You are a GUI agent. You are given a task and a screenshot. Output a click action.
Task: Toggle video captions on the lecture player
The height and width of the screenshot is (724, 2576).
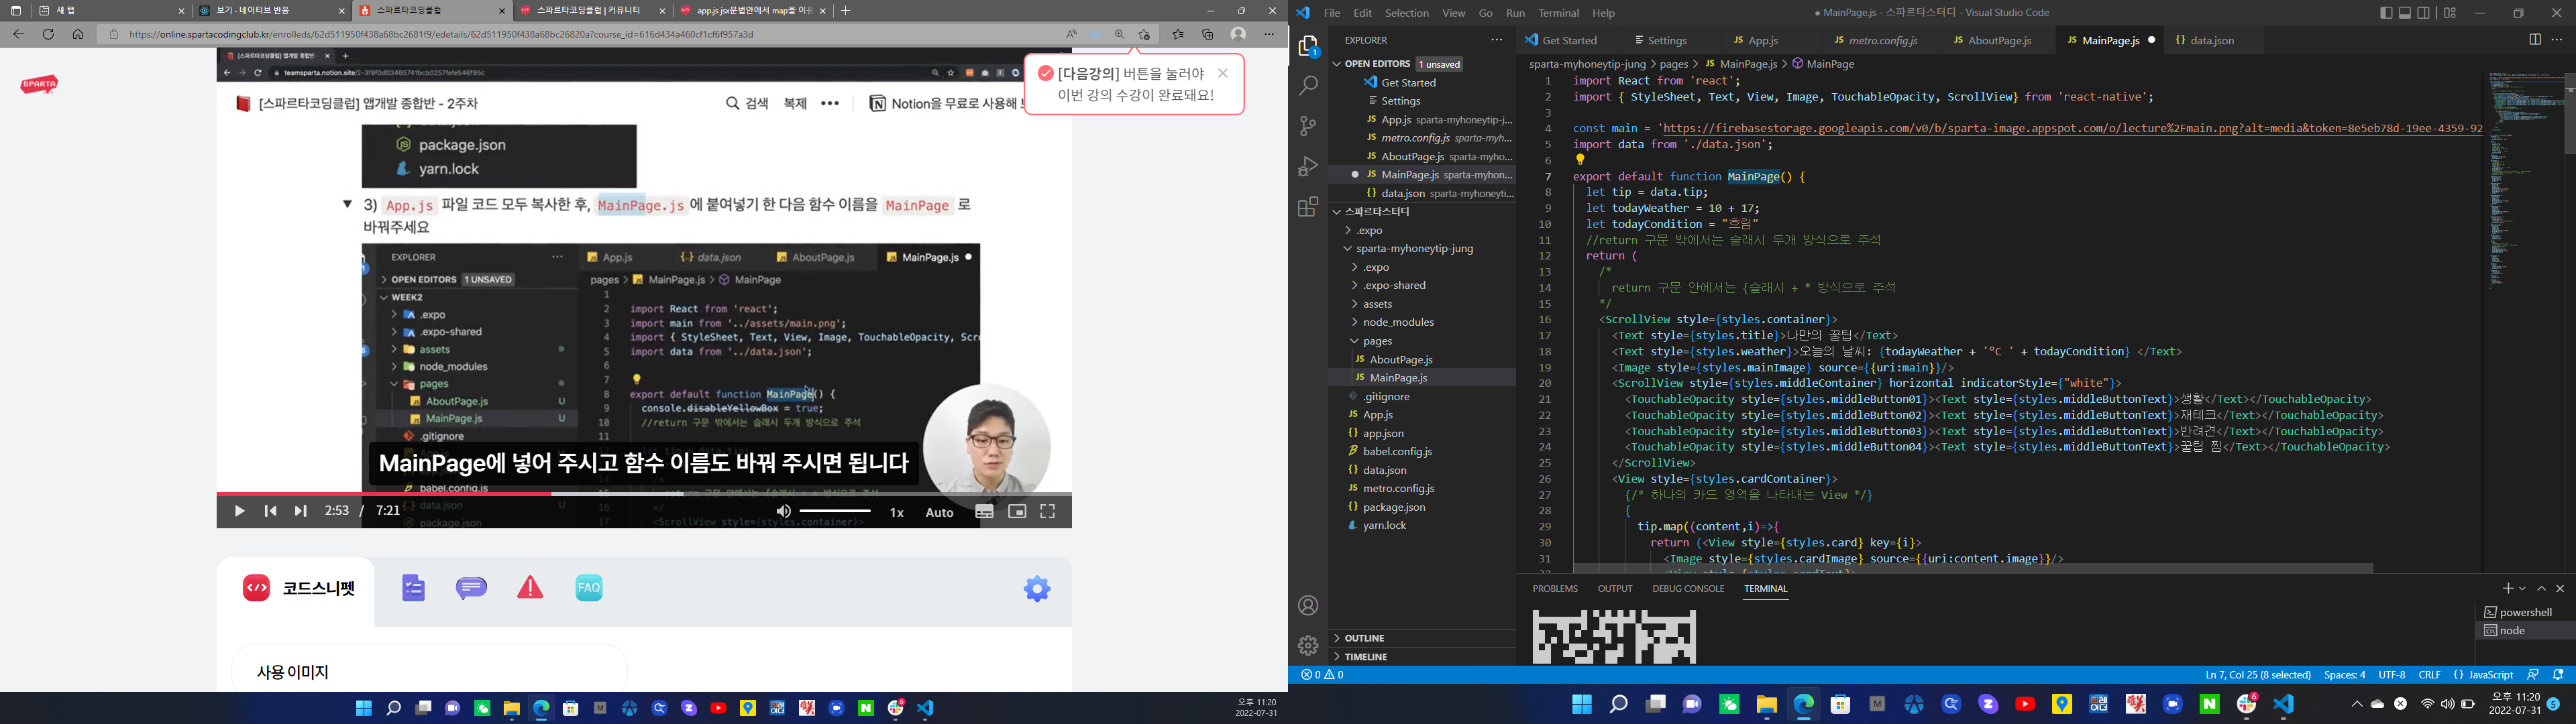[984, 512]
